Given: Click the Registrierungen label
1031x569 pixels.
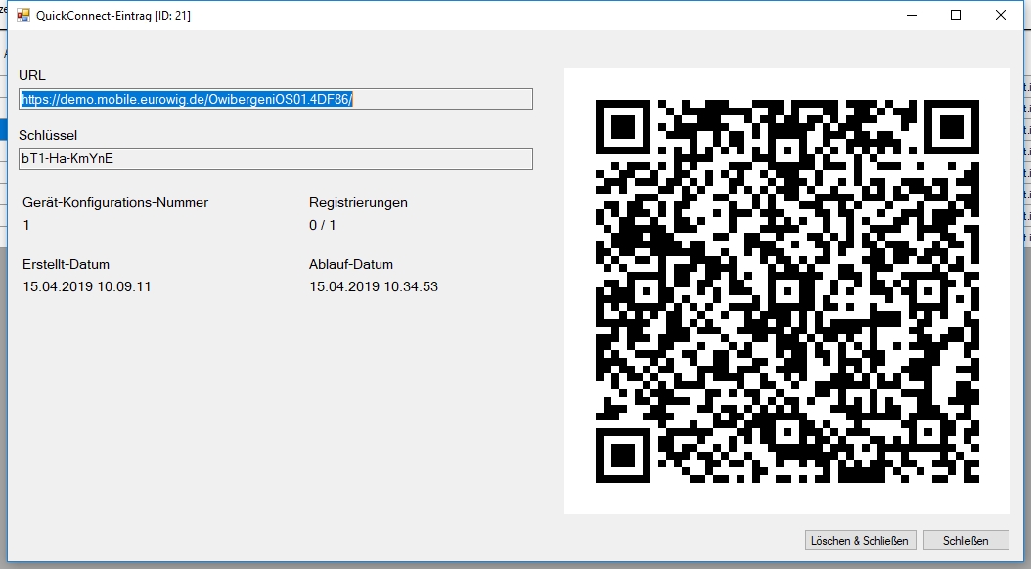Looking at the screenshot, I should point(358,202).
